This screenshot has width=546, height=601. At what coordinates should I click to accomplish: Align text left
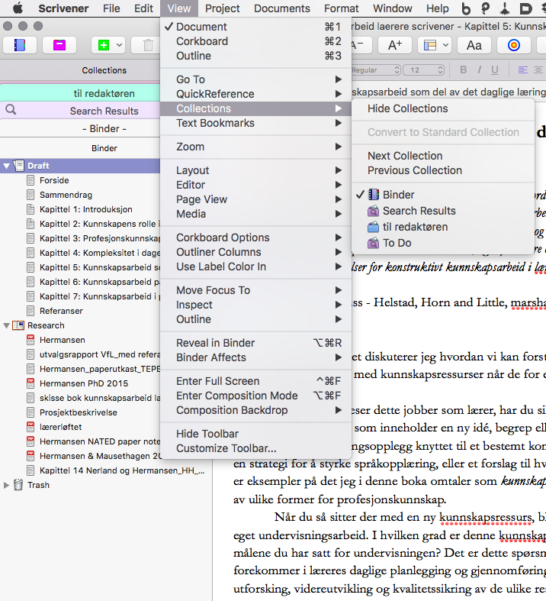tap(522, 69)
